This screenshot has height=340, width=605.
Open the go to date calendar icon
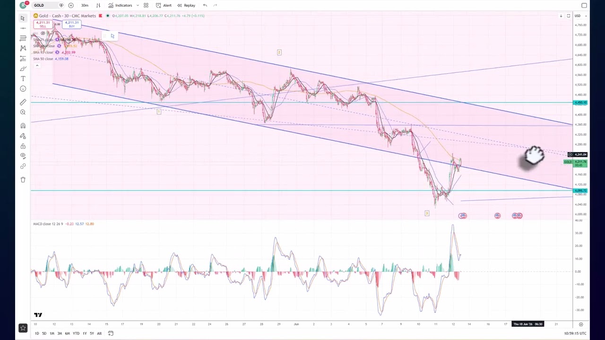coord(111,333)
